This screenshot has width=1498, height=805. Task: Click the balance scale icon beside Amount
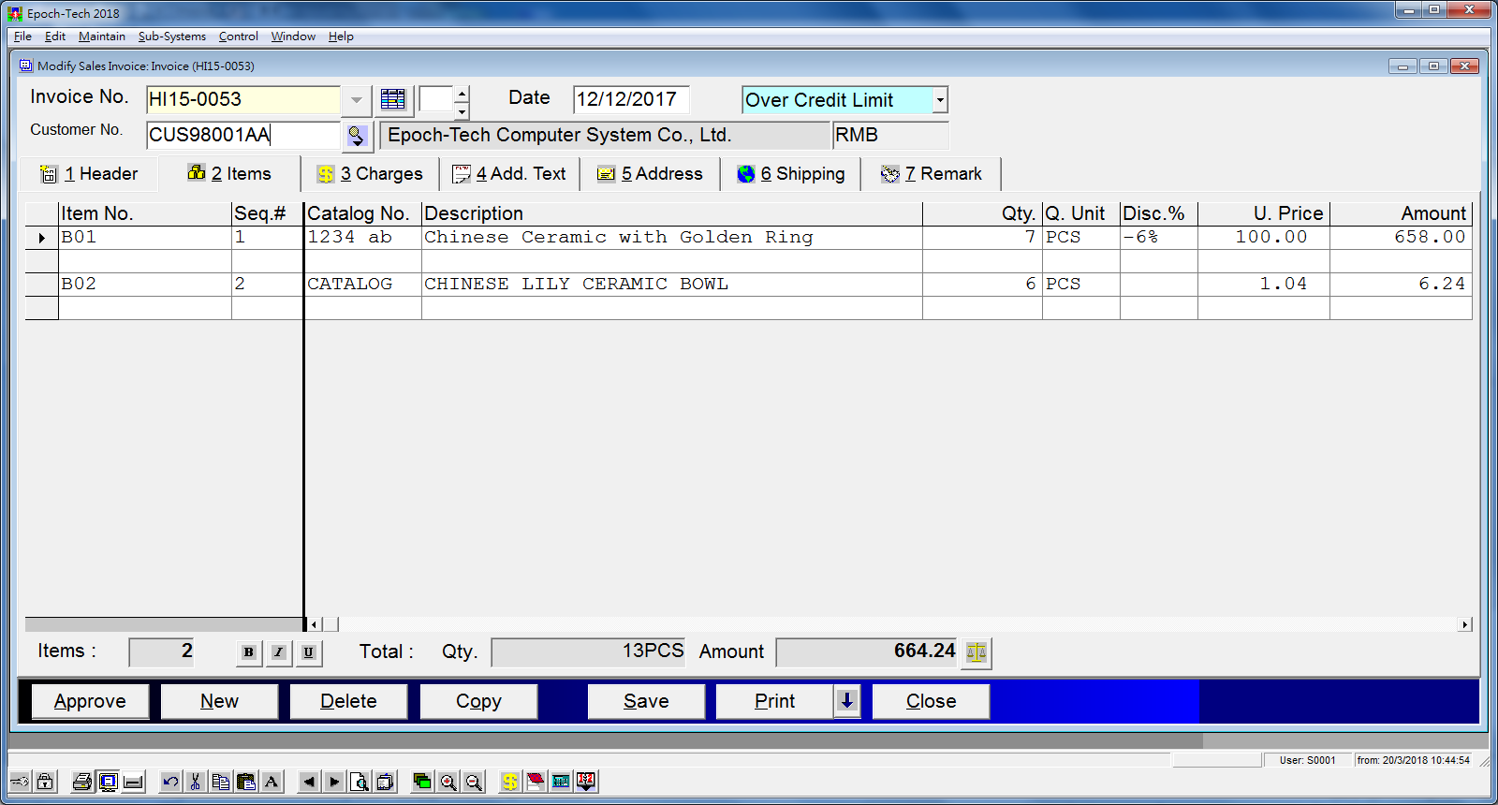point(976,652)
